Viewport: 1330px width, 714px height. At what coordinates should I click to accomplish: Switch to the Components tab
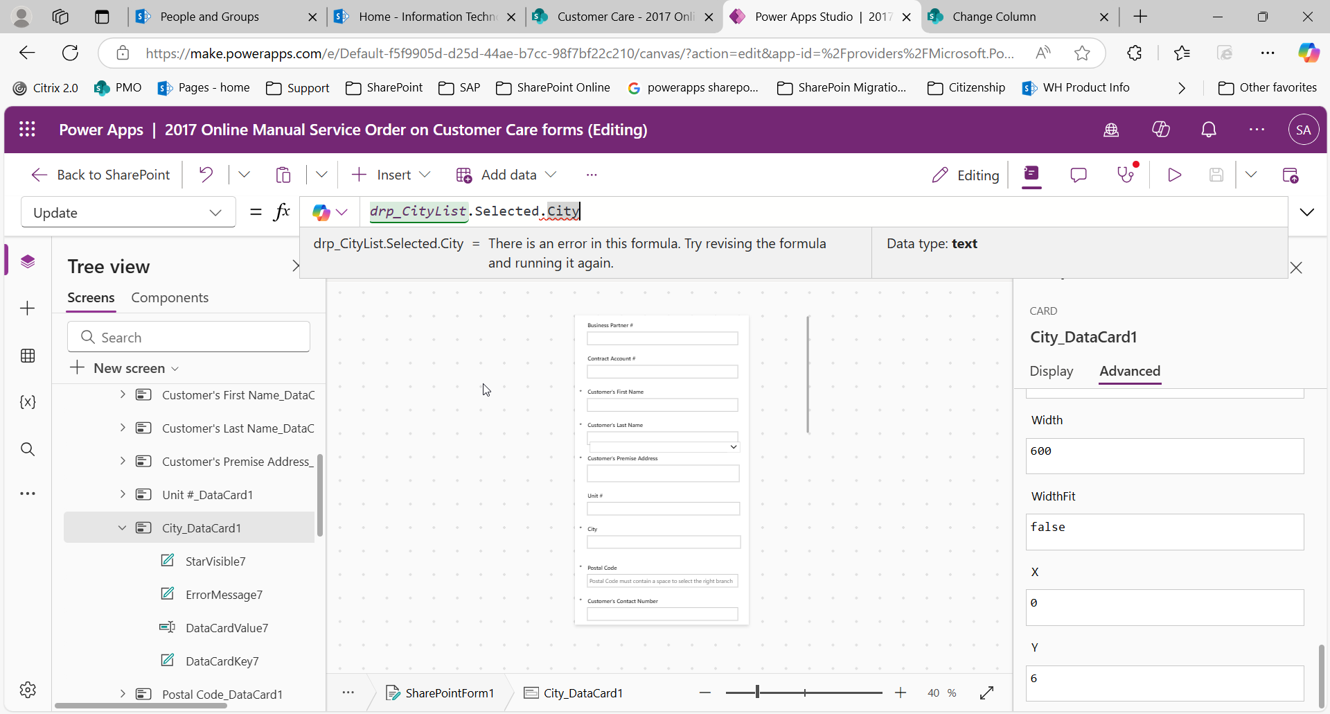[x=170, y=297]
